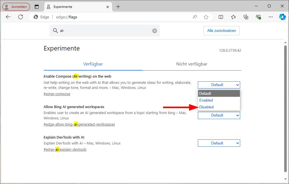
Task: Open the #edge-compose flag link
Action: [x=57, y=94]
